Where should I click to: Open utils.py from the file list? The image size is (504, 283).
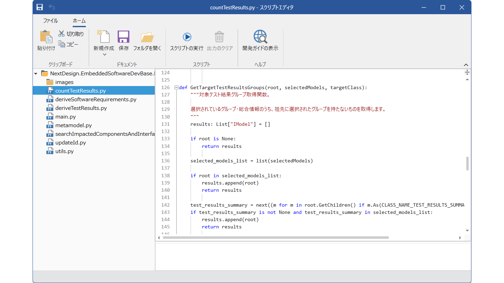(x=64, y=151)
